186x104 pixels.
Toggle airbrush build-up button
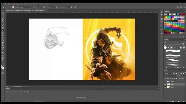pyautogui.click(x=57, y=7)
